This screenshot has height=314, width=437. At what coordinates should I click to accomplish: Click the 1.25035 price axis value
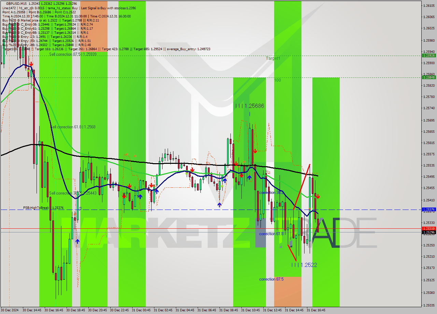click(429, 305)
